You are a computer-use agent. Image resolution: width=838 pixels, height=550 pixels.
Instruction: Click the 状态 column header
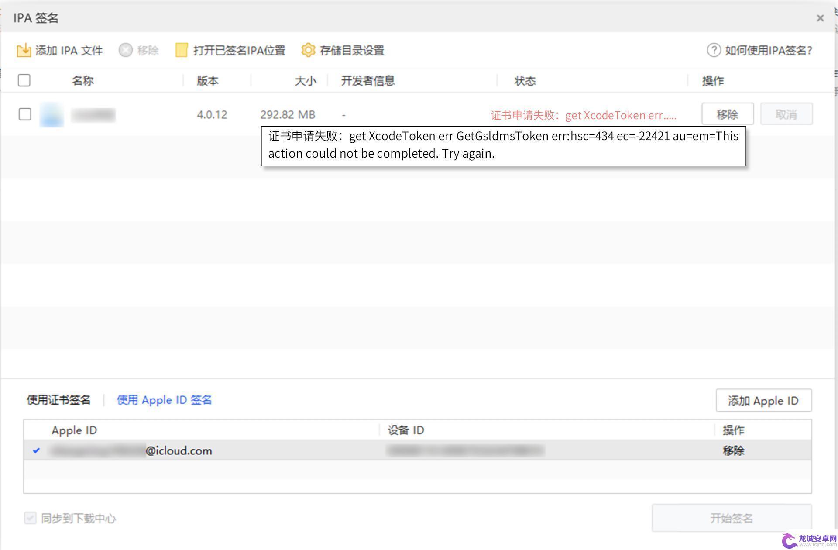[525, 81]
